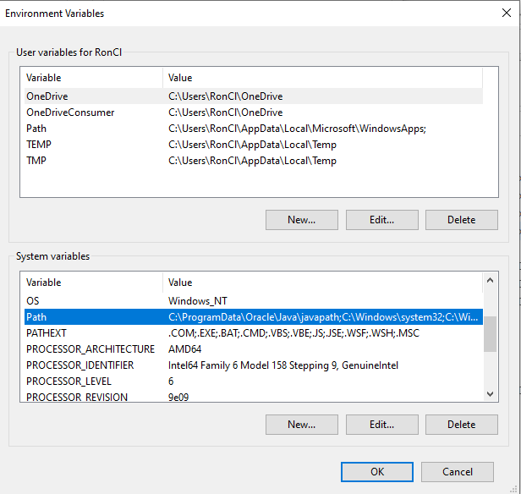Click New button under System variables

(x=301, y=425)
